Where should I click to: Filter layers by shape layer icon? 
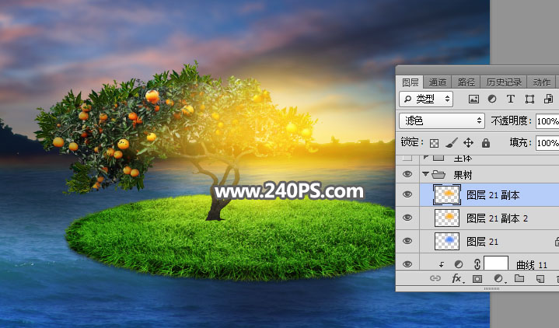pyautogui.click(x=529, y=99)
